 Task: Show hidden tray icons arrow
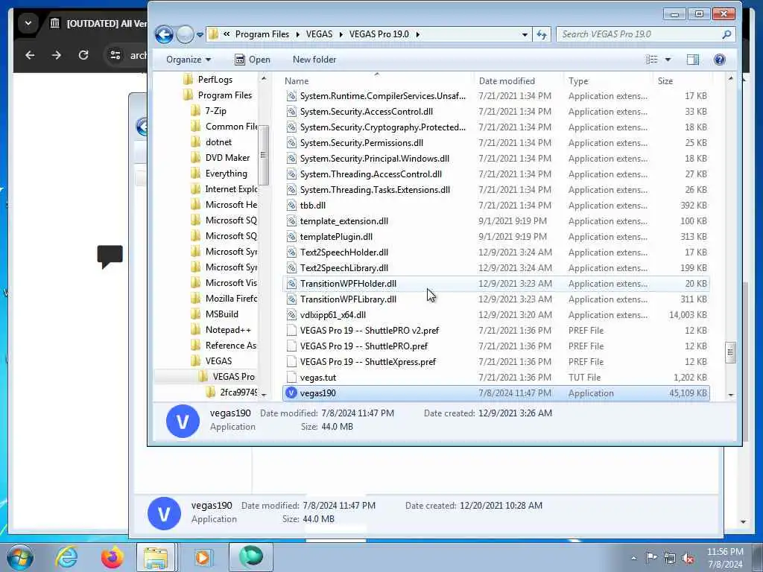[633, 559]
